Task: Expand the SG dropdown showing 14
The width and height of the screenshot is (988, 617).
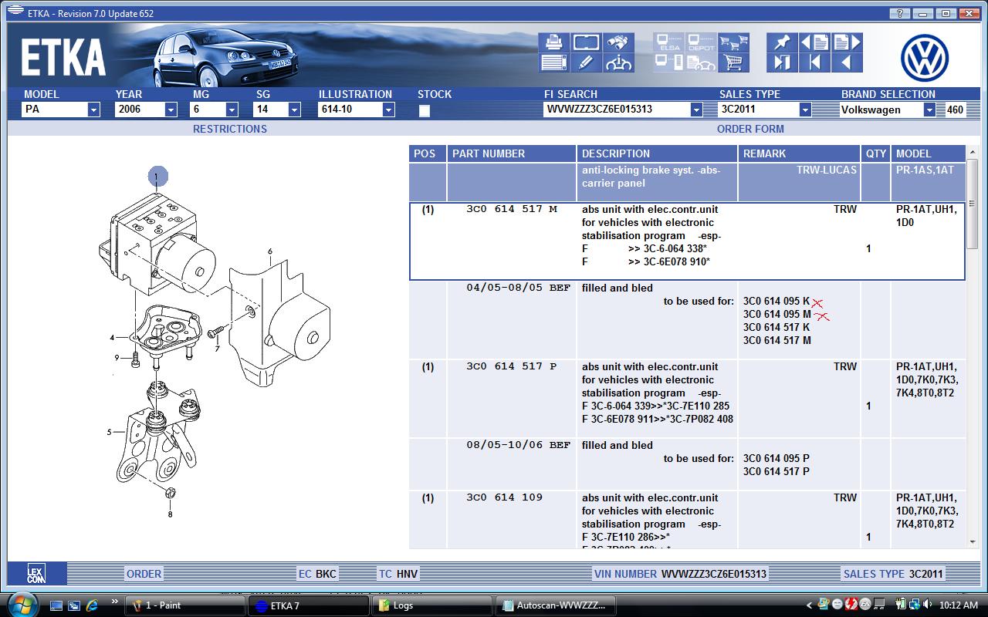Action: pyautogui.click(x=294, y=110)
